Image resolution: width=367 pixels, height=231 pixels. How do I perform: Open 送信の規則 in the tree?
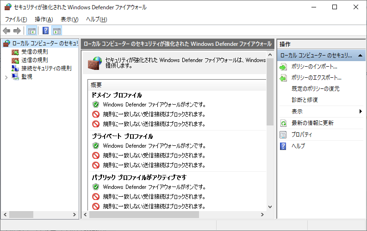[x=35, y=60]
